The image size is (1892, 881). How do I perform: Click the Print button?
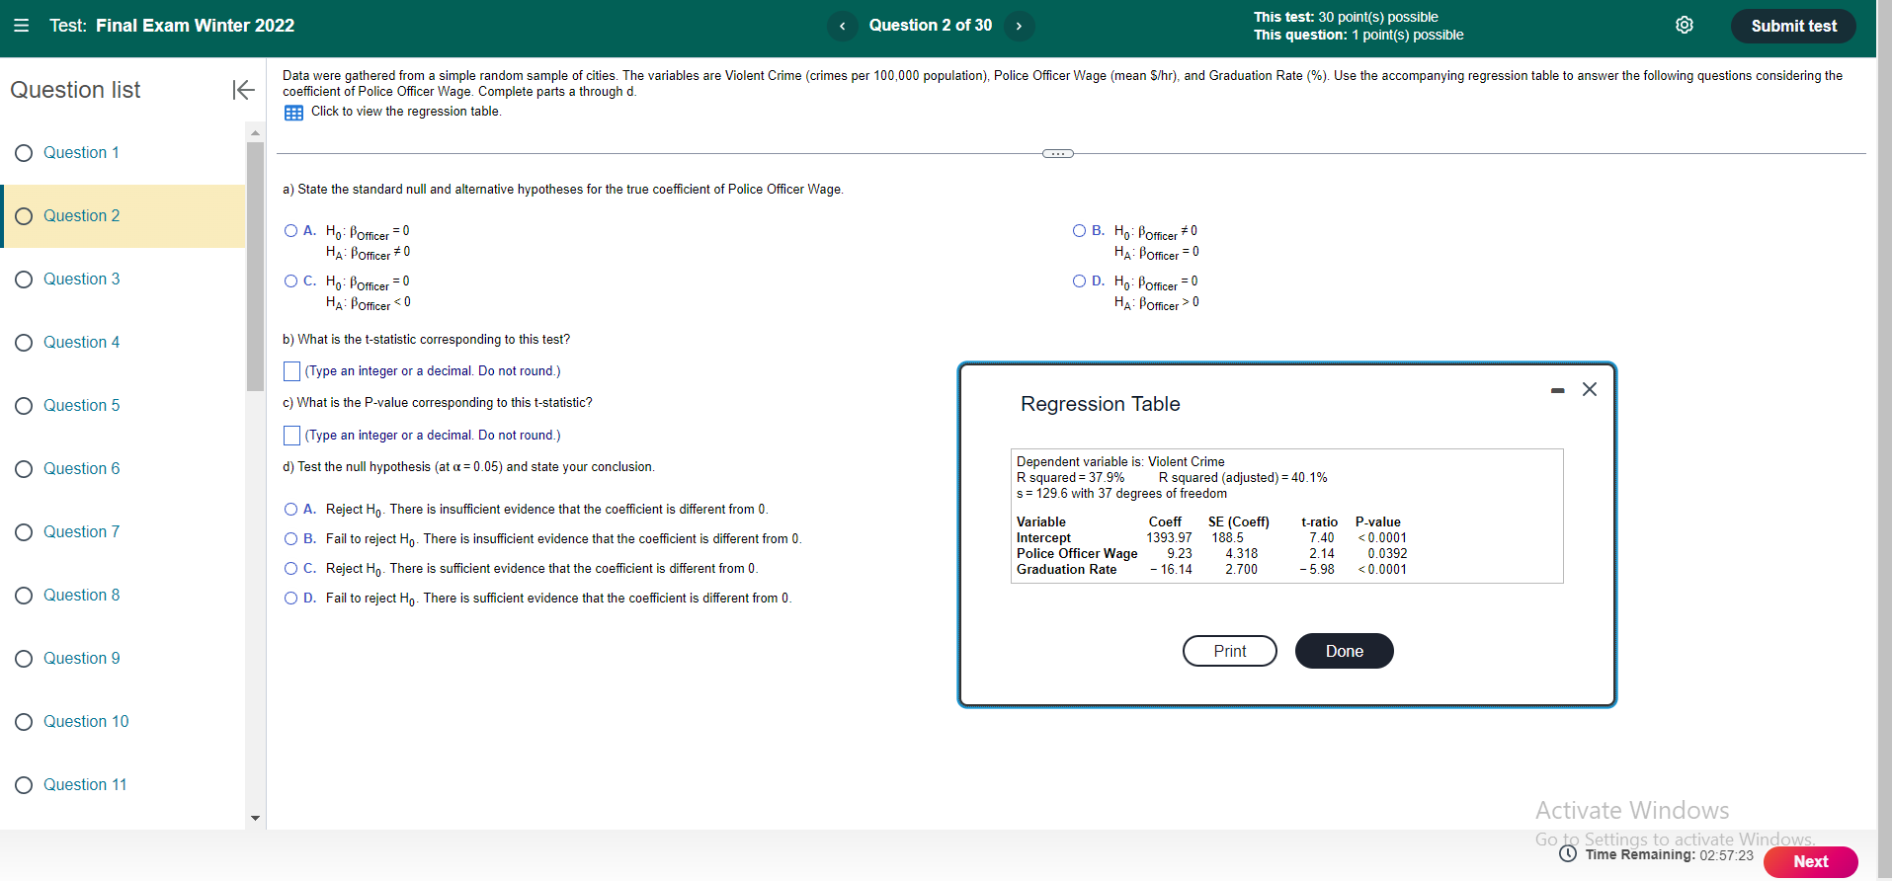coord(1230,651)
